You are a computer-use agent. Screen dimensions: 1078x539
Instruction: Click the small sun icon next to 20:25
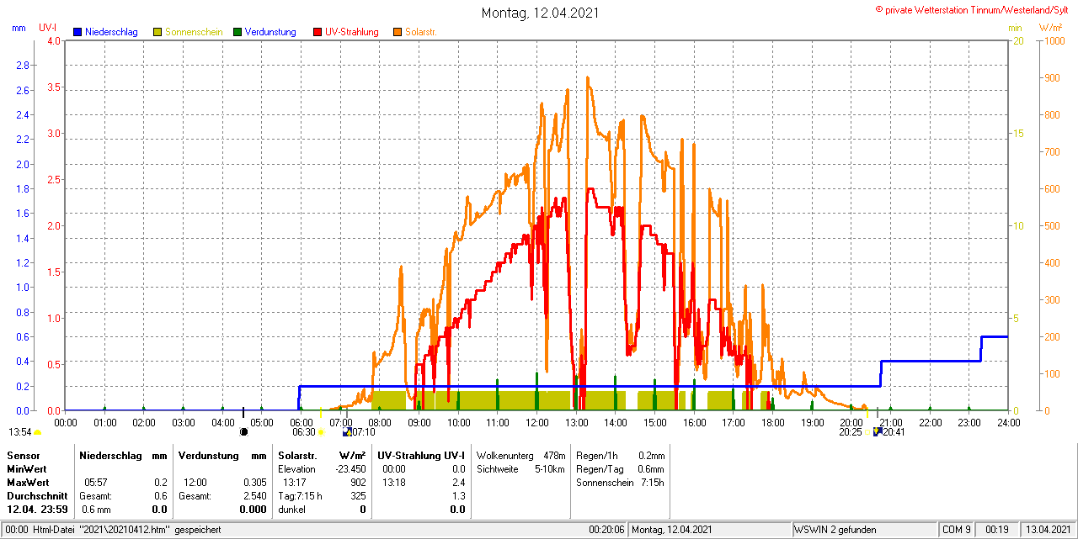867,432
